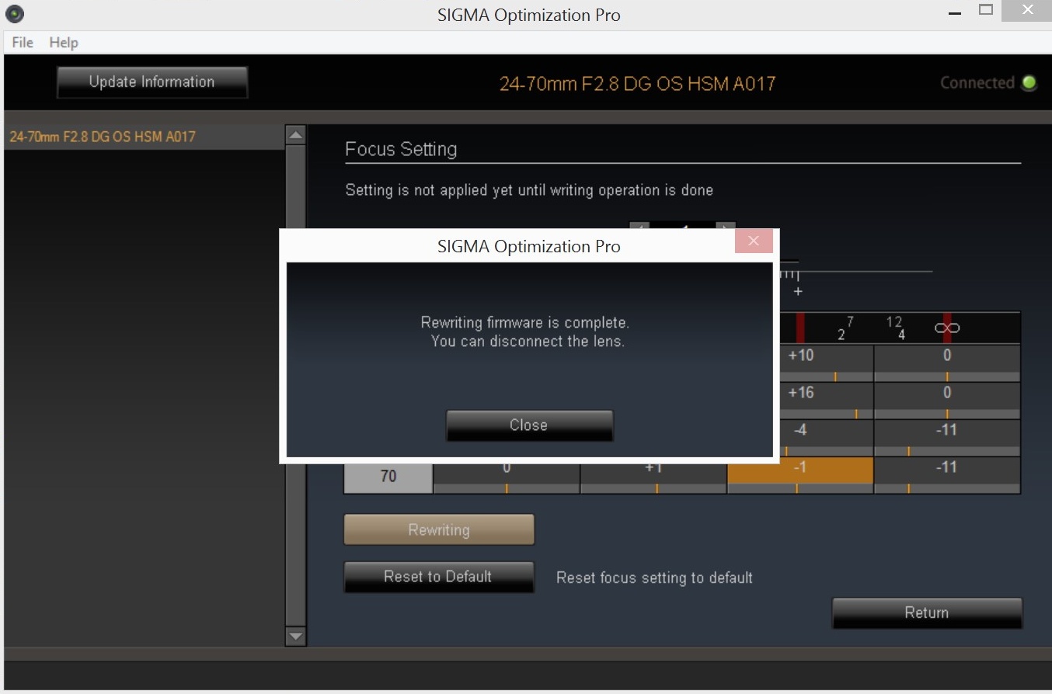The height and width of the screenshot is (694, 1052).
Task: Click the lens list vertical scrollbar track
Action: [x=296, y=388]
